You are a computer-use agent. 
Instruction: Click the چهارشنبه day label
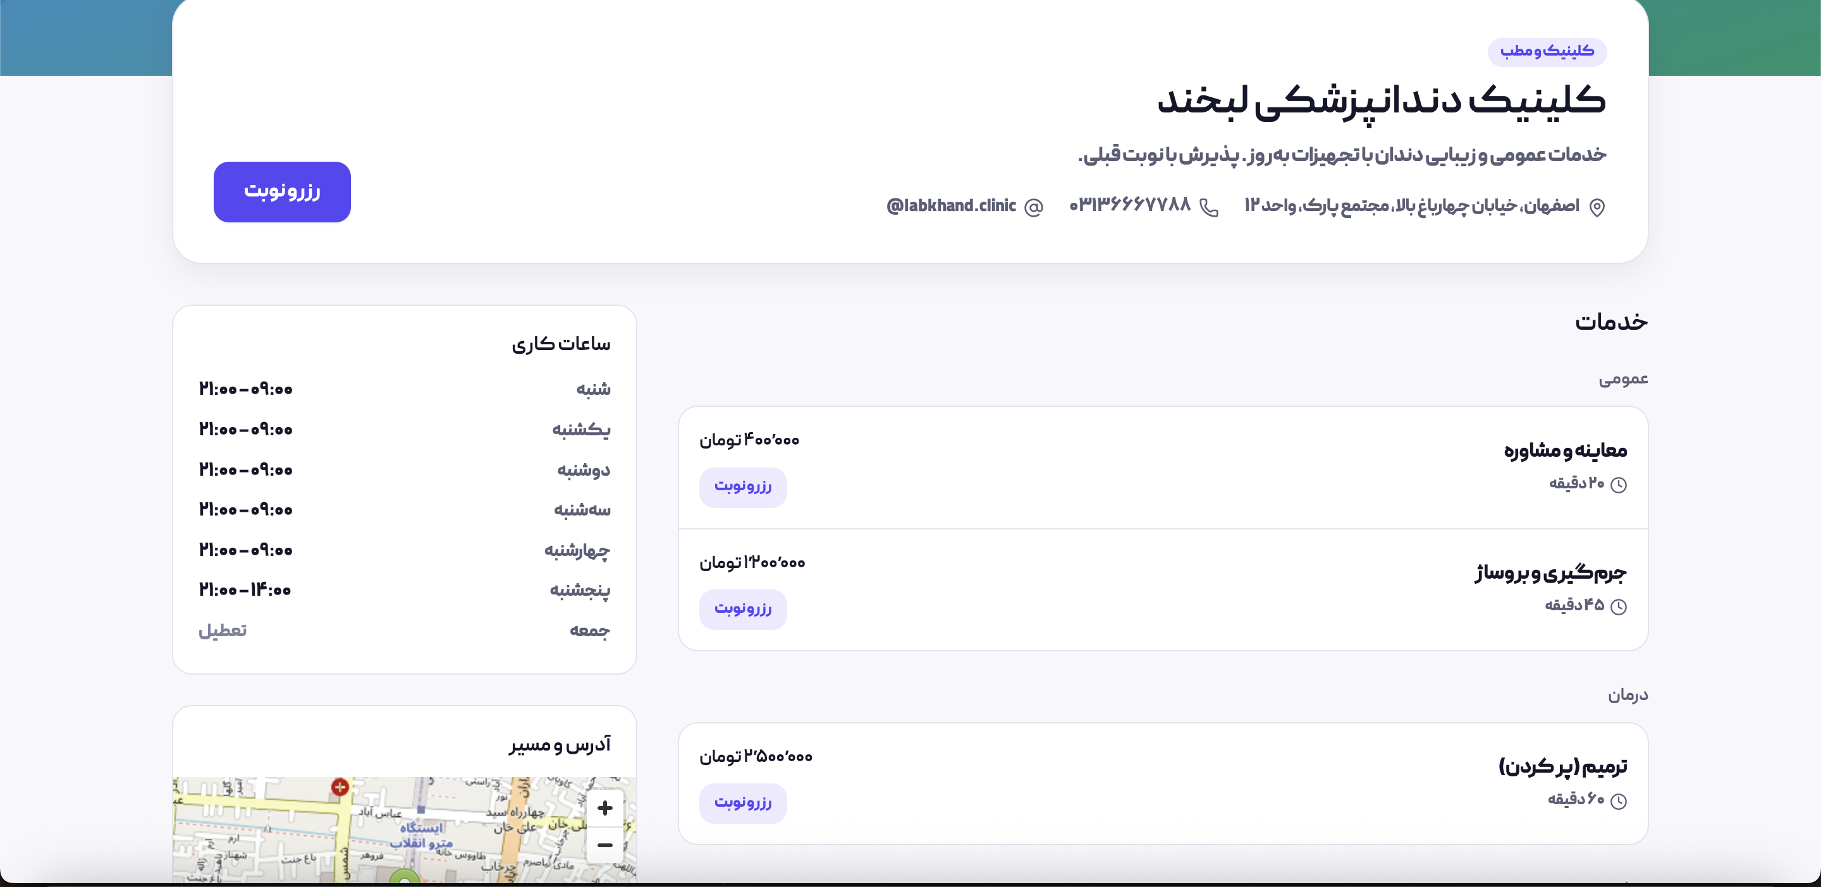tap(577, 550)
